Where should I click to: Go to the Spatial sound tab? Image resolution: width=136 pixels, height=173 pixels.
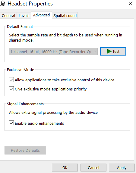(x=65, y=15)
